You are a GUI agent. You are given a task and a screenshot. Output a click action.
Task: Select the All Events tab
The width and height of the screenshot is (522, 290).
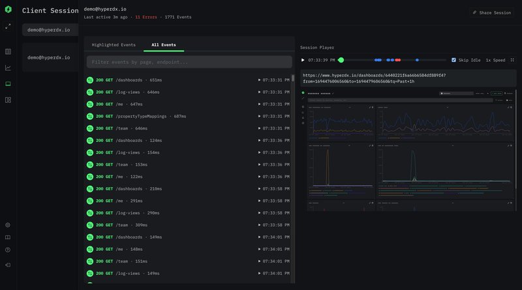(163, 45)
